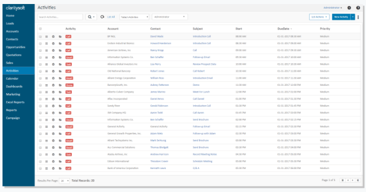Check the Sandy River row checkbox
This screenshot has height=192, width=366.
coord(40,106)
